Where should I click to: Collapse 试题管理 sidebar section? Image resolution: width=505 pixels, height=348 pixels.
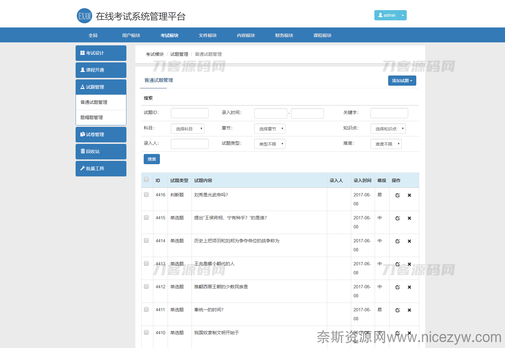101,87
